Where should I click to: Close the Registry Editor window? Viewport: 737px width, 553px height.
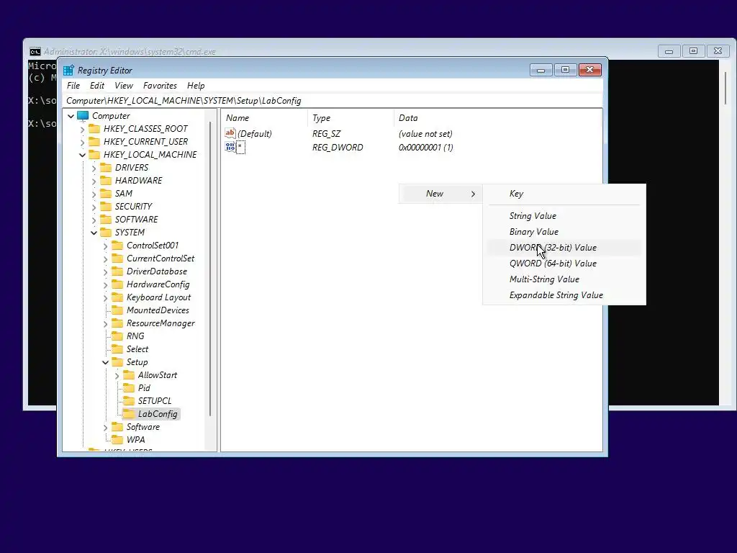click(590, 70)
